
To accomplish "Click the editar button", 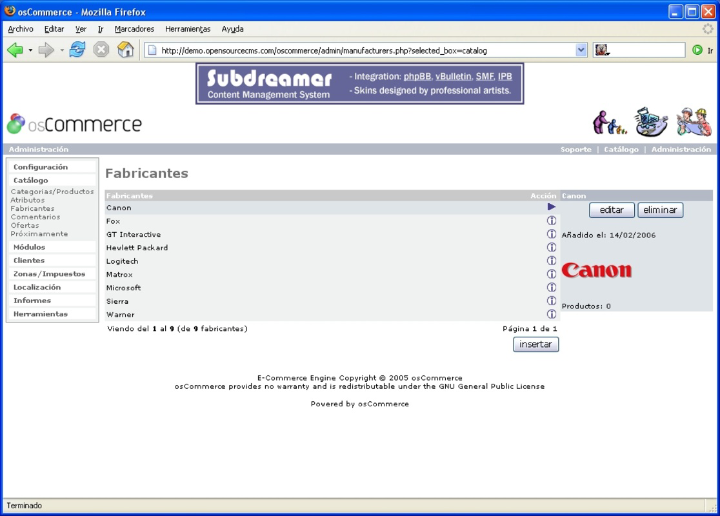I will tap(612, 210).
